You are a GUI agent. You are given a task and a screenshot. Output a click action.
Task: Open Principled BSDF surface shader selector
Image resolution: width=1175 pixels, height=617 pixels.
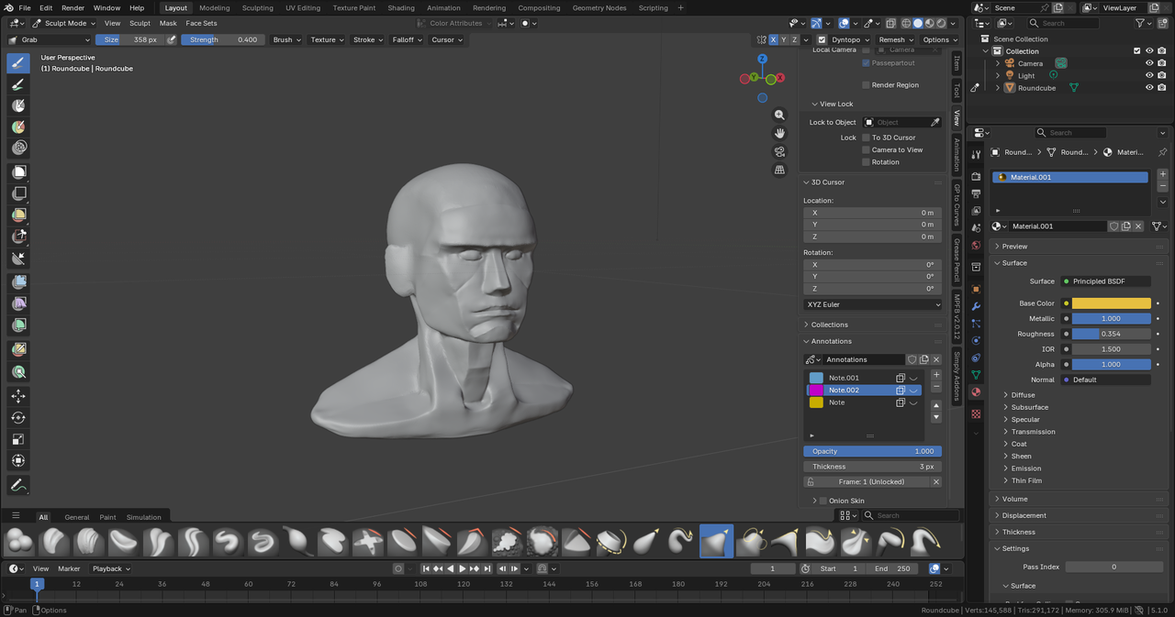point(1105,281)
